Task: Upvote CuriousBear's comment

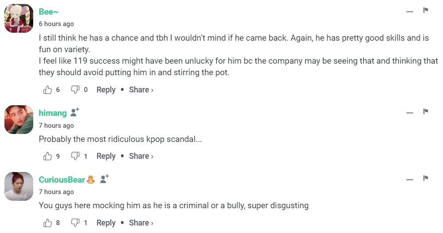Action: click(48, 223)
